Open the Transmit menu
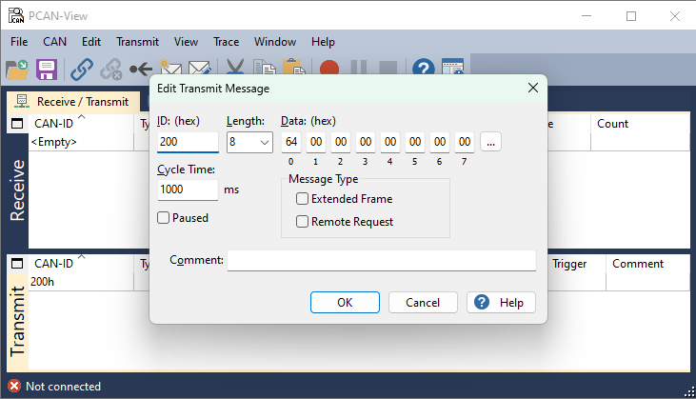This screenshot has height=399, width=696. tap(138, 42)
